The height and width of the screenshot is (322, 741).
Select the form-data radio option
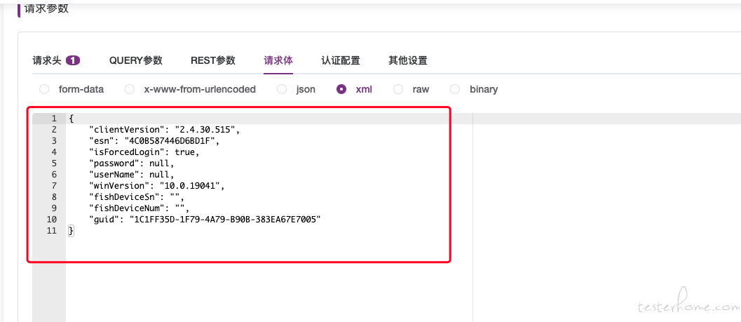(44, 89)
